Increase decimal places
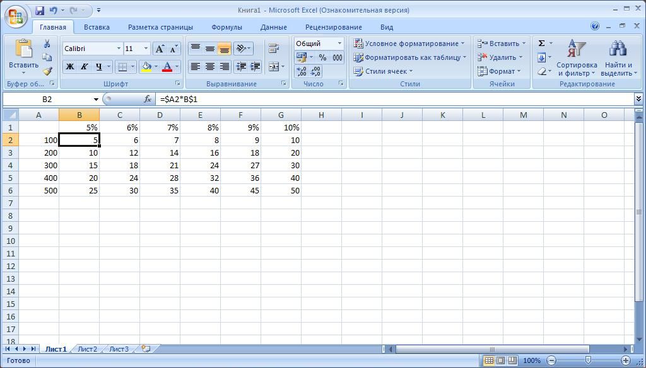Image resolution: width=646 pixels, height=368 pixels. 302,72
